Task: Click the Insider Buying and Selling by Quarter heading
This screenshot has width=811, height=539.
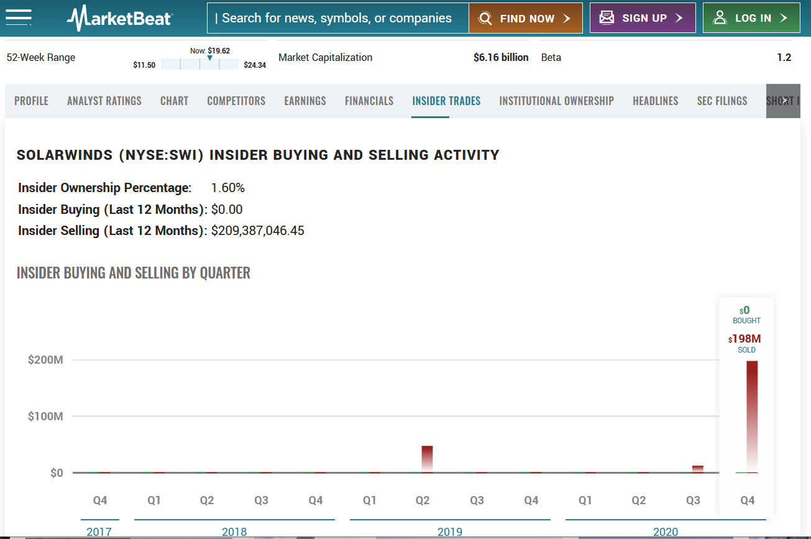Action: (x=134, y=273)
